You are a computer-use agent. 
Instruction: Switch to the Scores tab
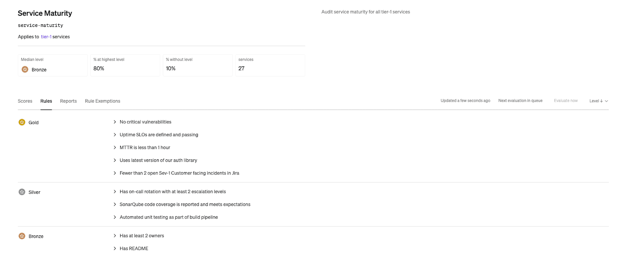25,101
